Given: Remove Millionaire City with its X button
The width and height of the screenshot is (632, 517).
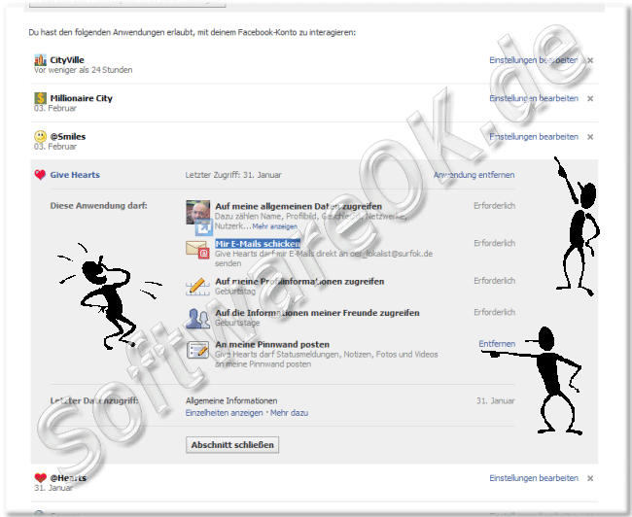Looking at the screenshot, I should point(590,98).
